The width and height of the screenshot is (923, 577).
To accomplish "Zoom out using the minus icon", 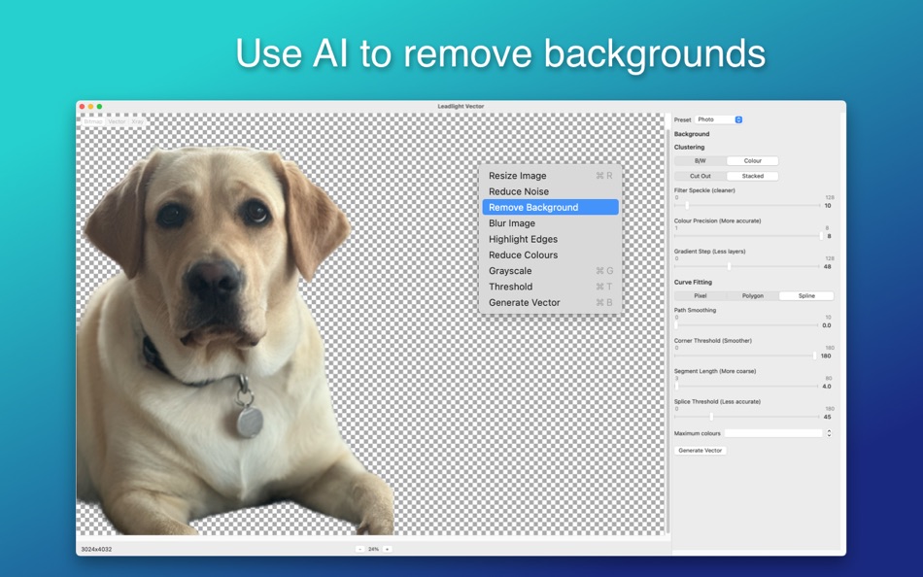I will coord(360,549).
